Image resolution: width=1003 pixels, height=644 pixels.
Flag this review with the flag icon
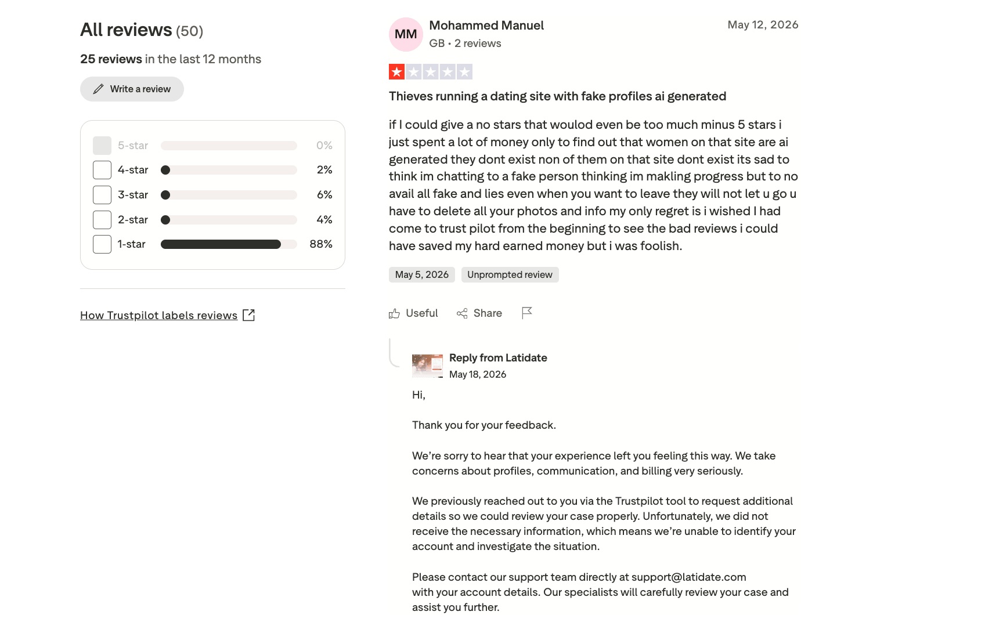click(x=527, y=313)
